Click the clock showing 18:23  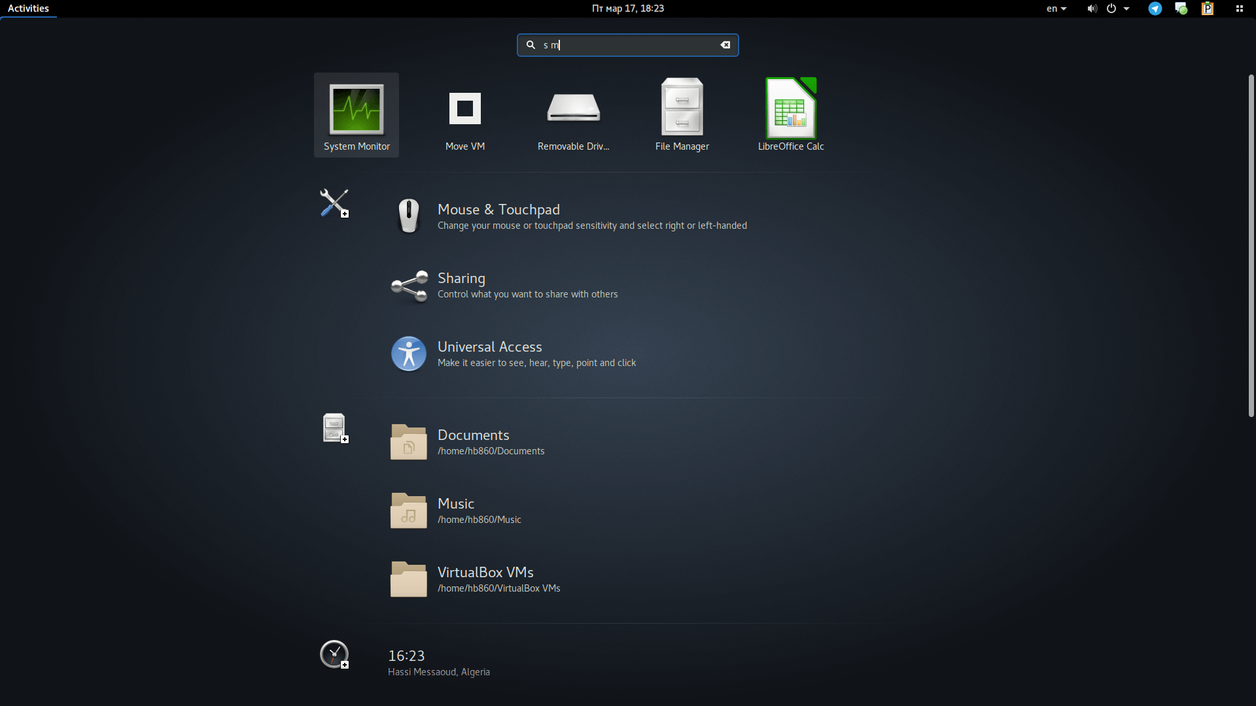627,8
